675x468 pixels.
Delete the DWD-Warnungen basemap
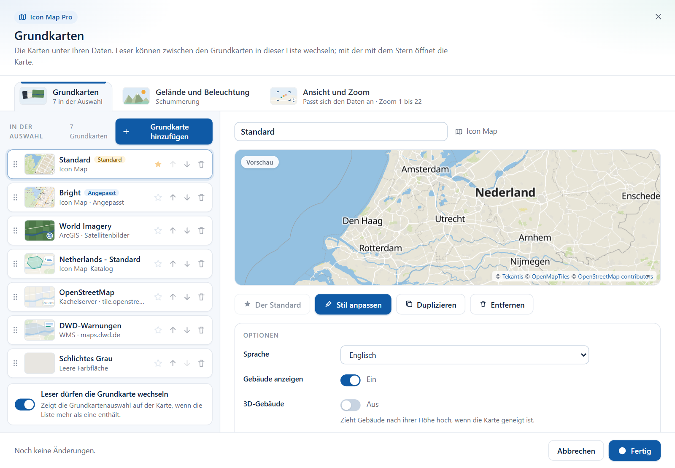(201, 330)
